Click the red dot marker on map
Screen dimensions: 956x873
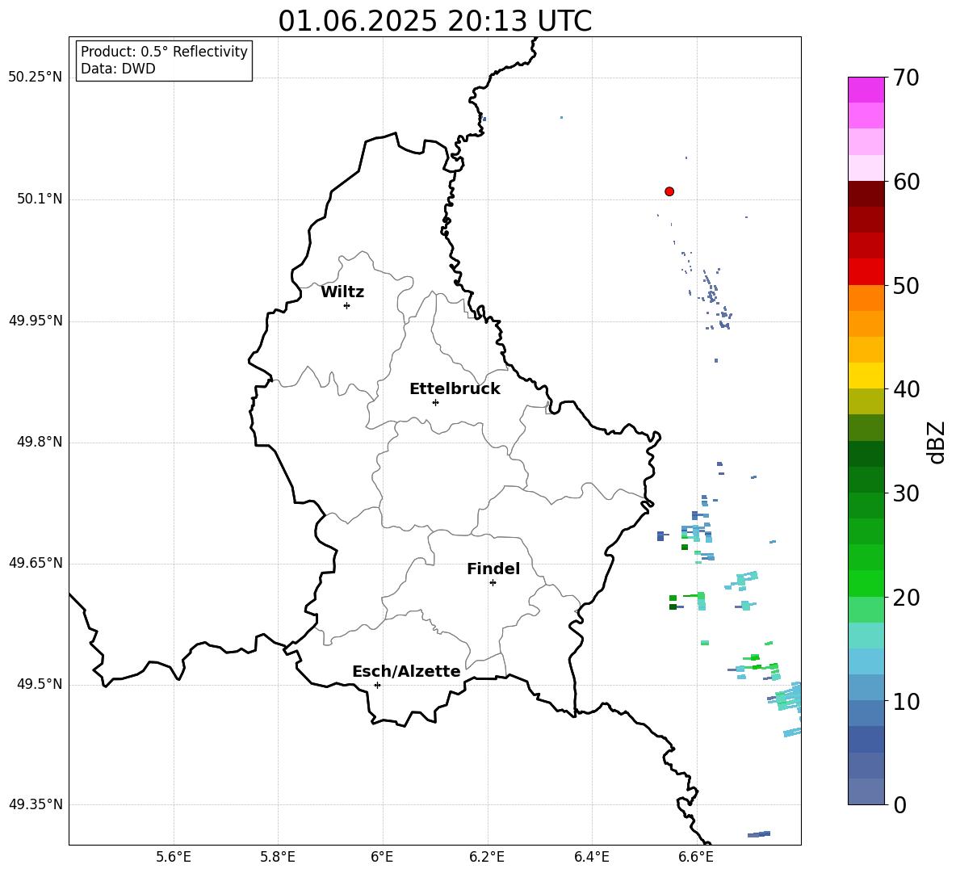click(x=669, y=191)
